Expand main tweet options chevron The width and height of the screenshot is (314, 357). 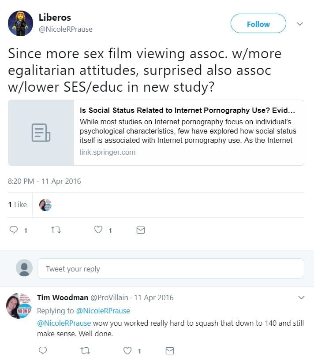pyautogui.click(x=300, y=24)
